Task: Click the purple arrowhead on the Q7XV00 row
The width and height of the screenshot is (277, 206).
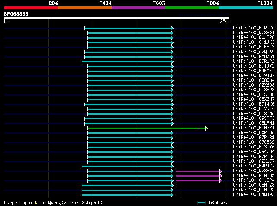Action: (221, 171)
